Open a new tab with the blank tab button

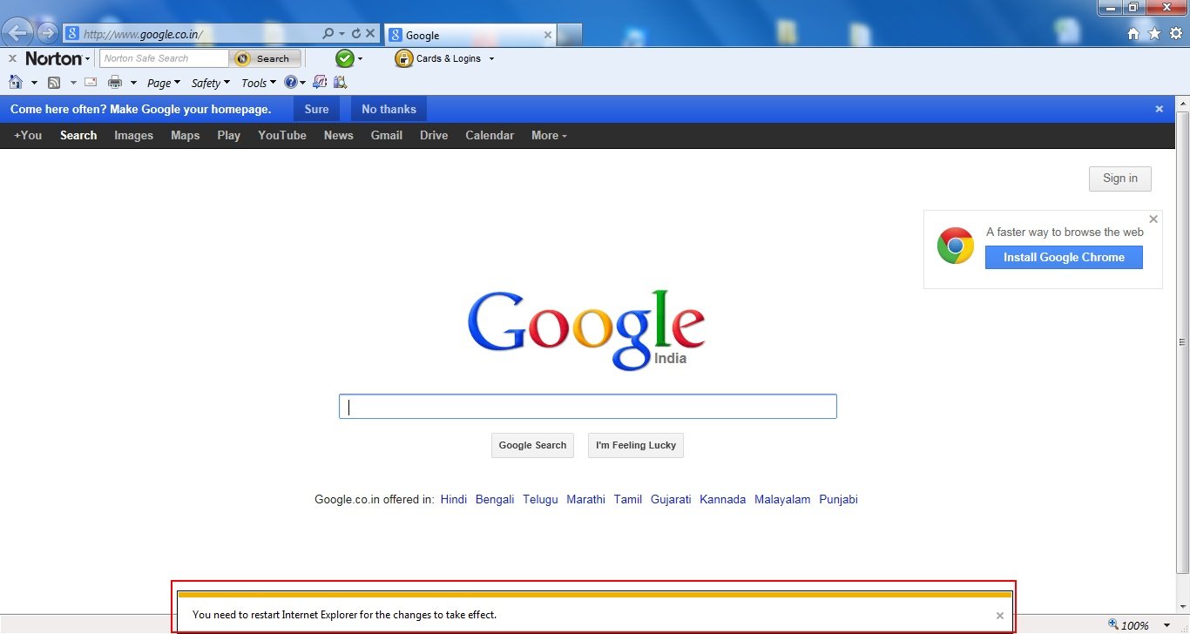570,35
